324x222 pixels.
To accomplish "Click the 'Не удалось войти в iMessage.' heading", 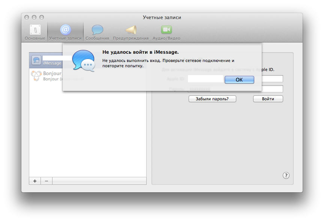I will [141, 52].
